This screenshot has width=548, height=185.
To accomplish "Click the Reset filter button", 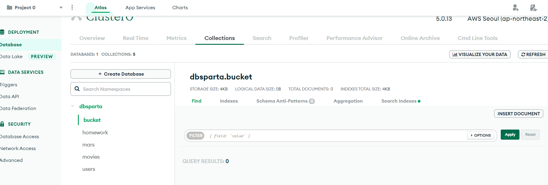I will [x=530, y=135].
